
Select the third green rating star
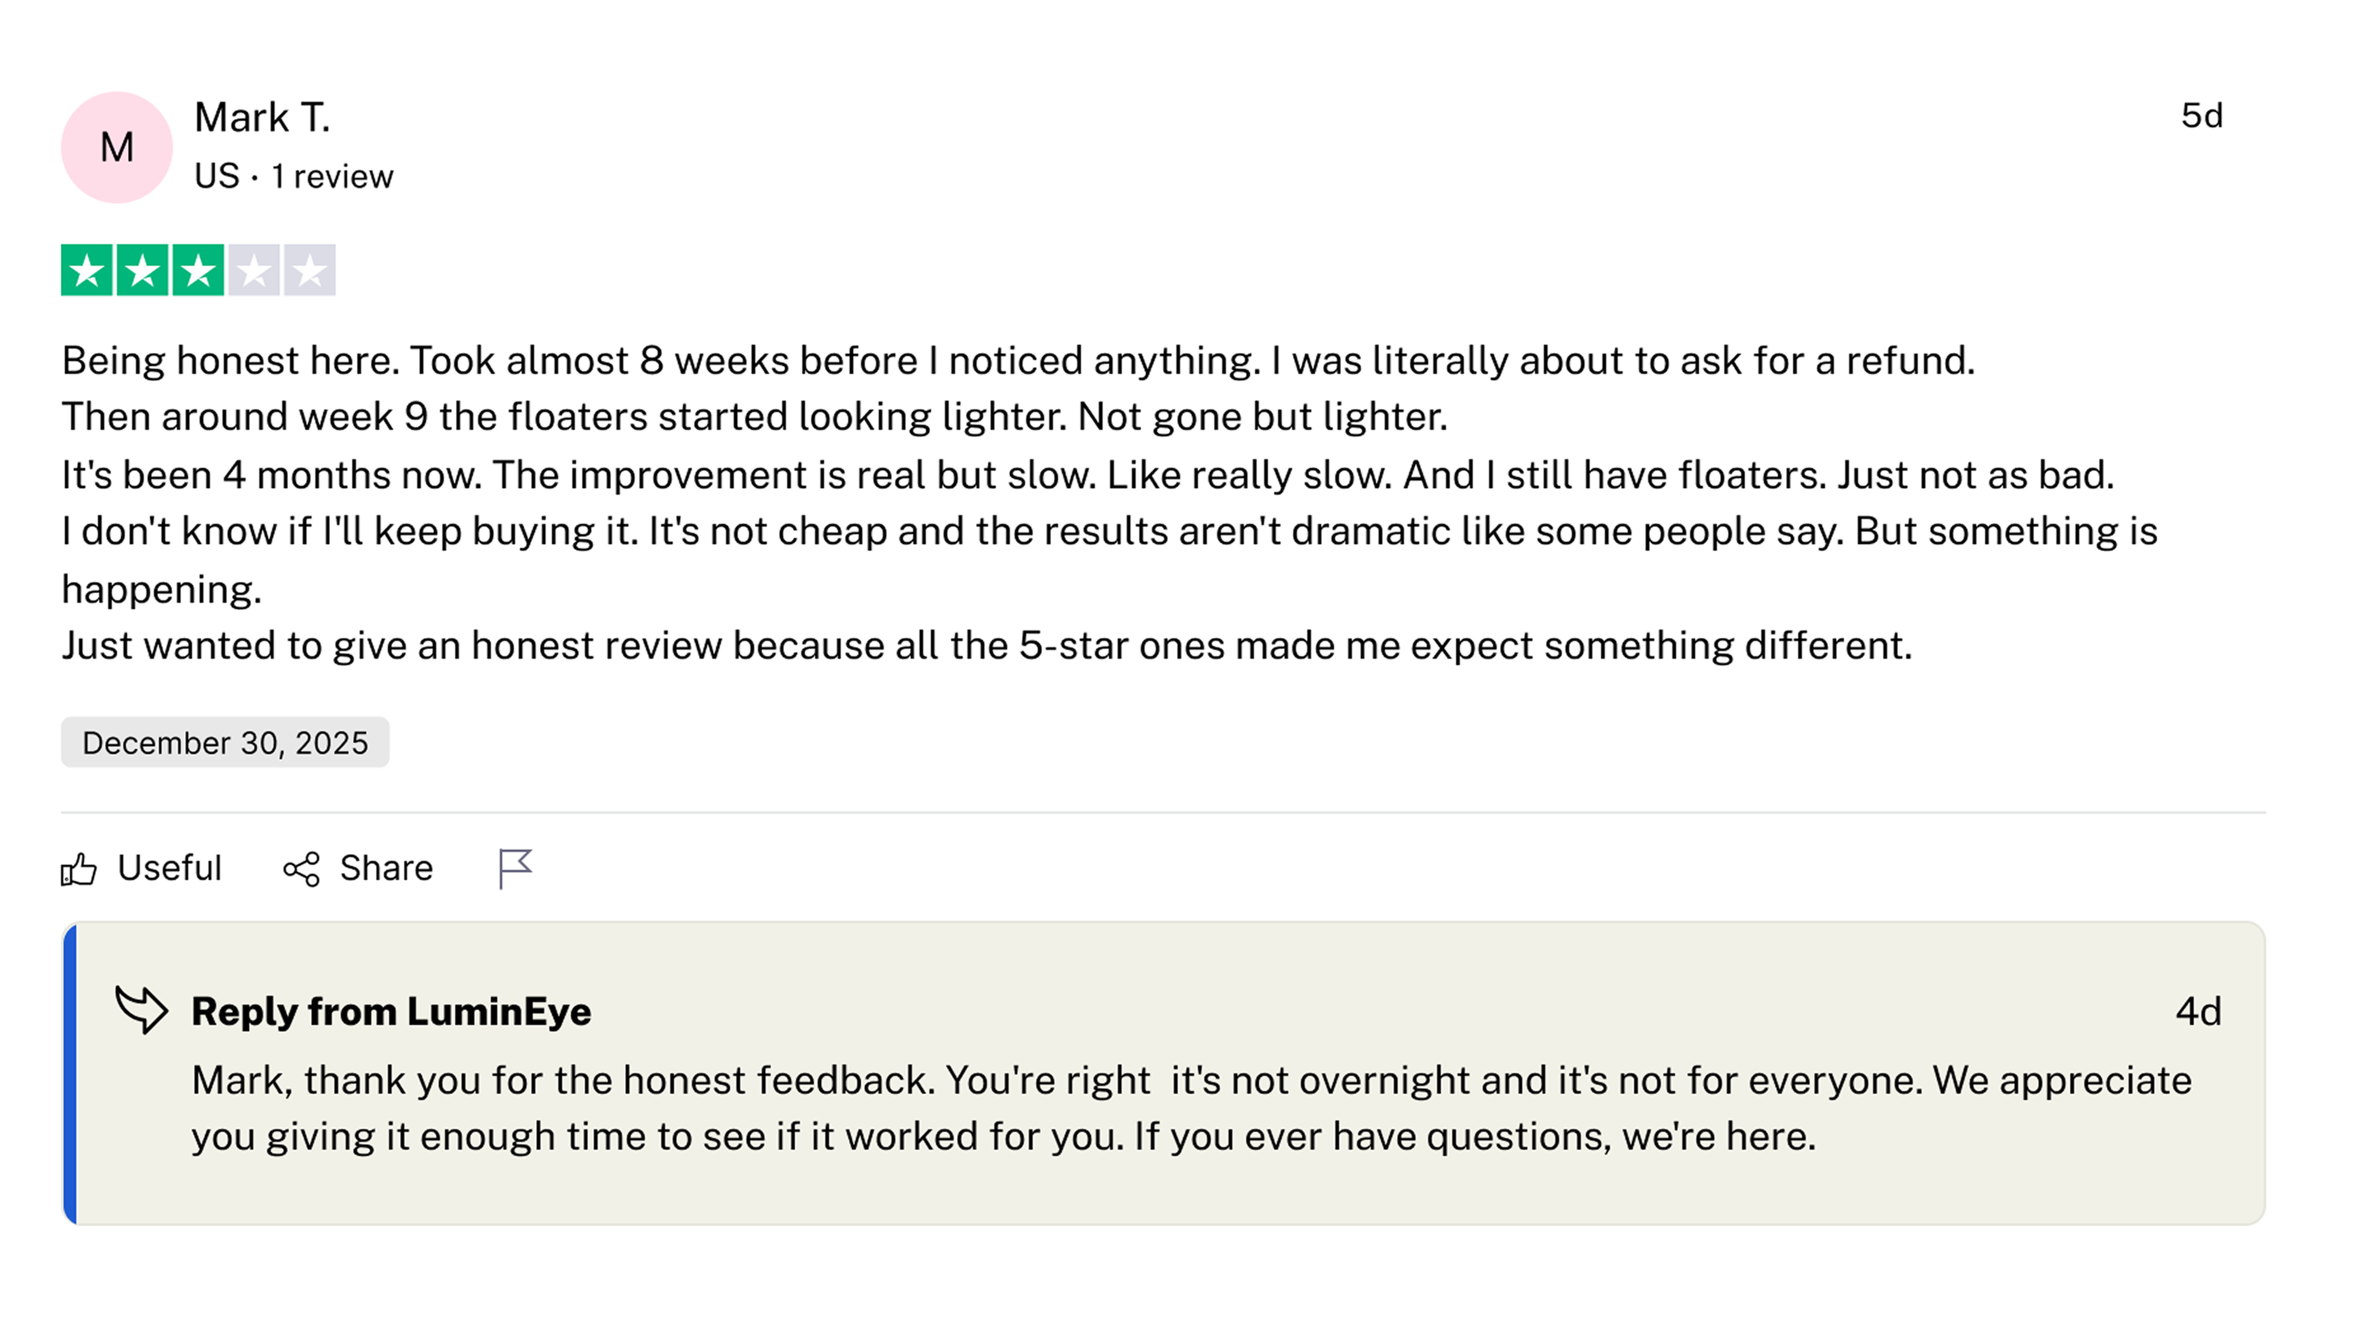coord(198,270)
